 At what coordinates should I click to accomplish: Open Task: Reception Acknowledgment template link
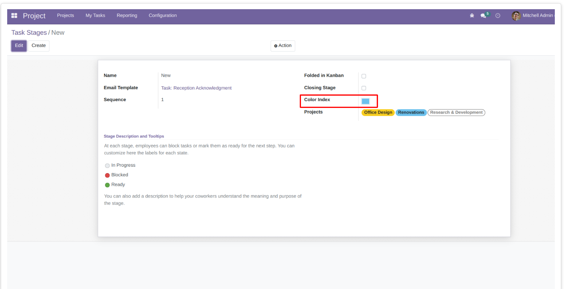[x=196, y=88]
